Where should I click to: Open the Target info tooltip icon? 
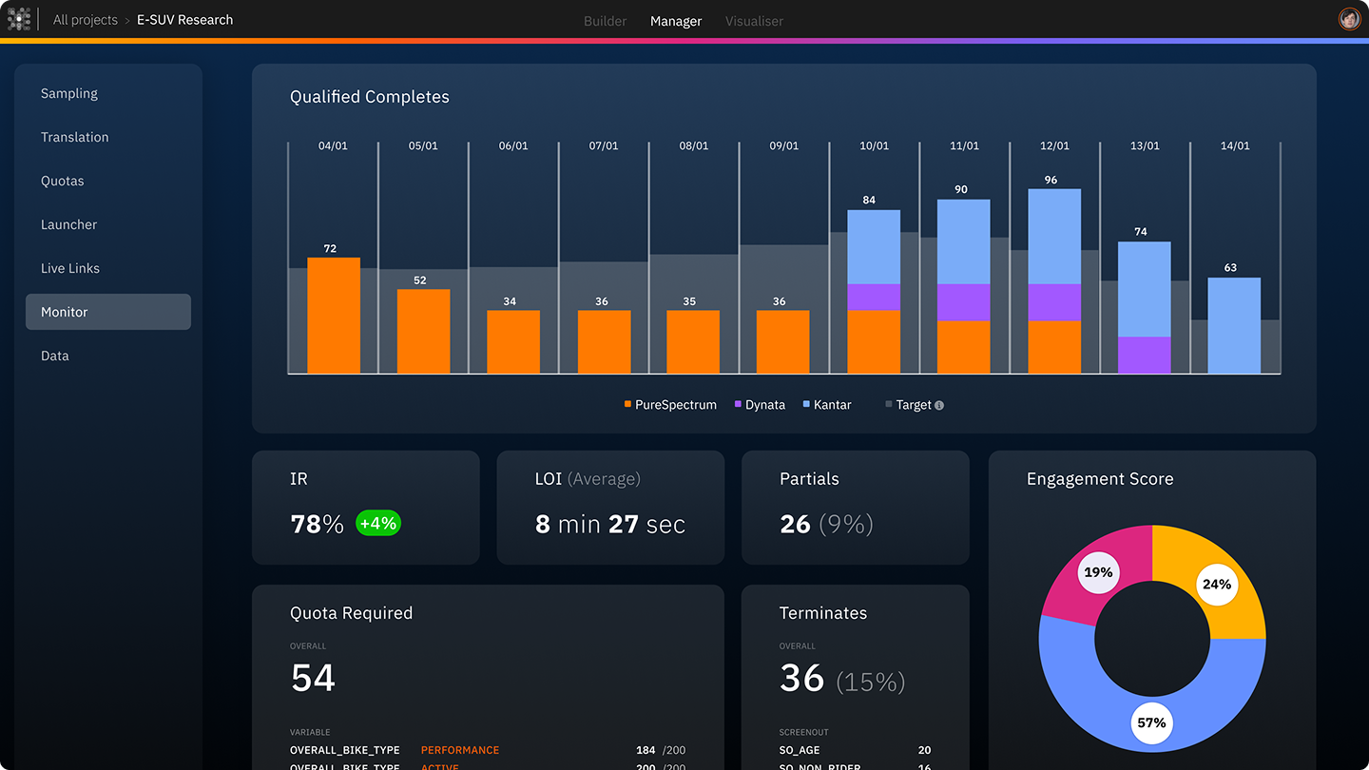click(939, 404)
